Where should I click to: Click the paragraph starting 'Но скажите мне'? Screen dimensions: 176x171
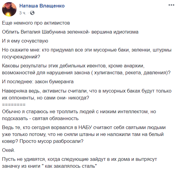pyautogui.click(x=87, y=53)
